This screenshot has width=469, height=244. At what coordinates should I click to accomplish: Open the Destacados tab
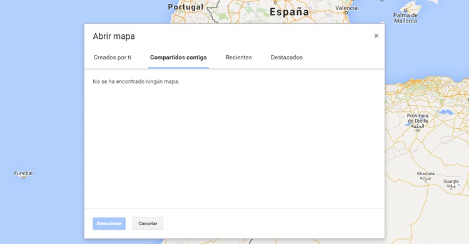pyautogui.click(x=286, y=58)
